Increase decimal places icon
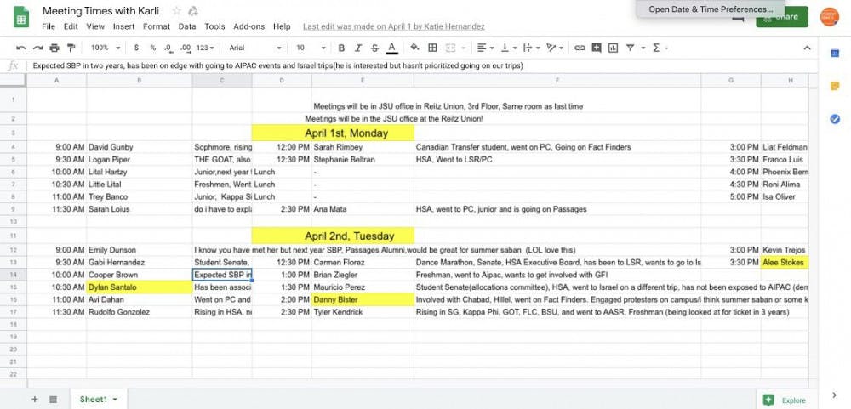851x409 pixels. (x=186, y=48)
